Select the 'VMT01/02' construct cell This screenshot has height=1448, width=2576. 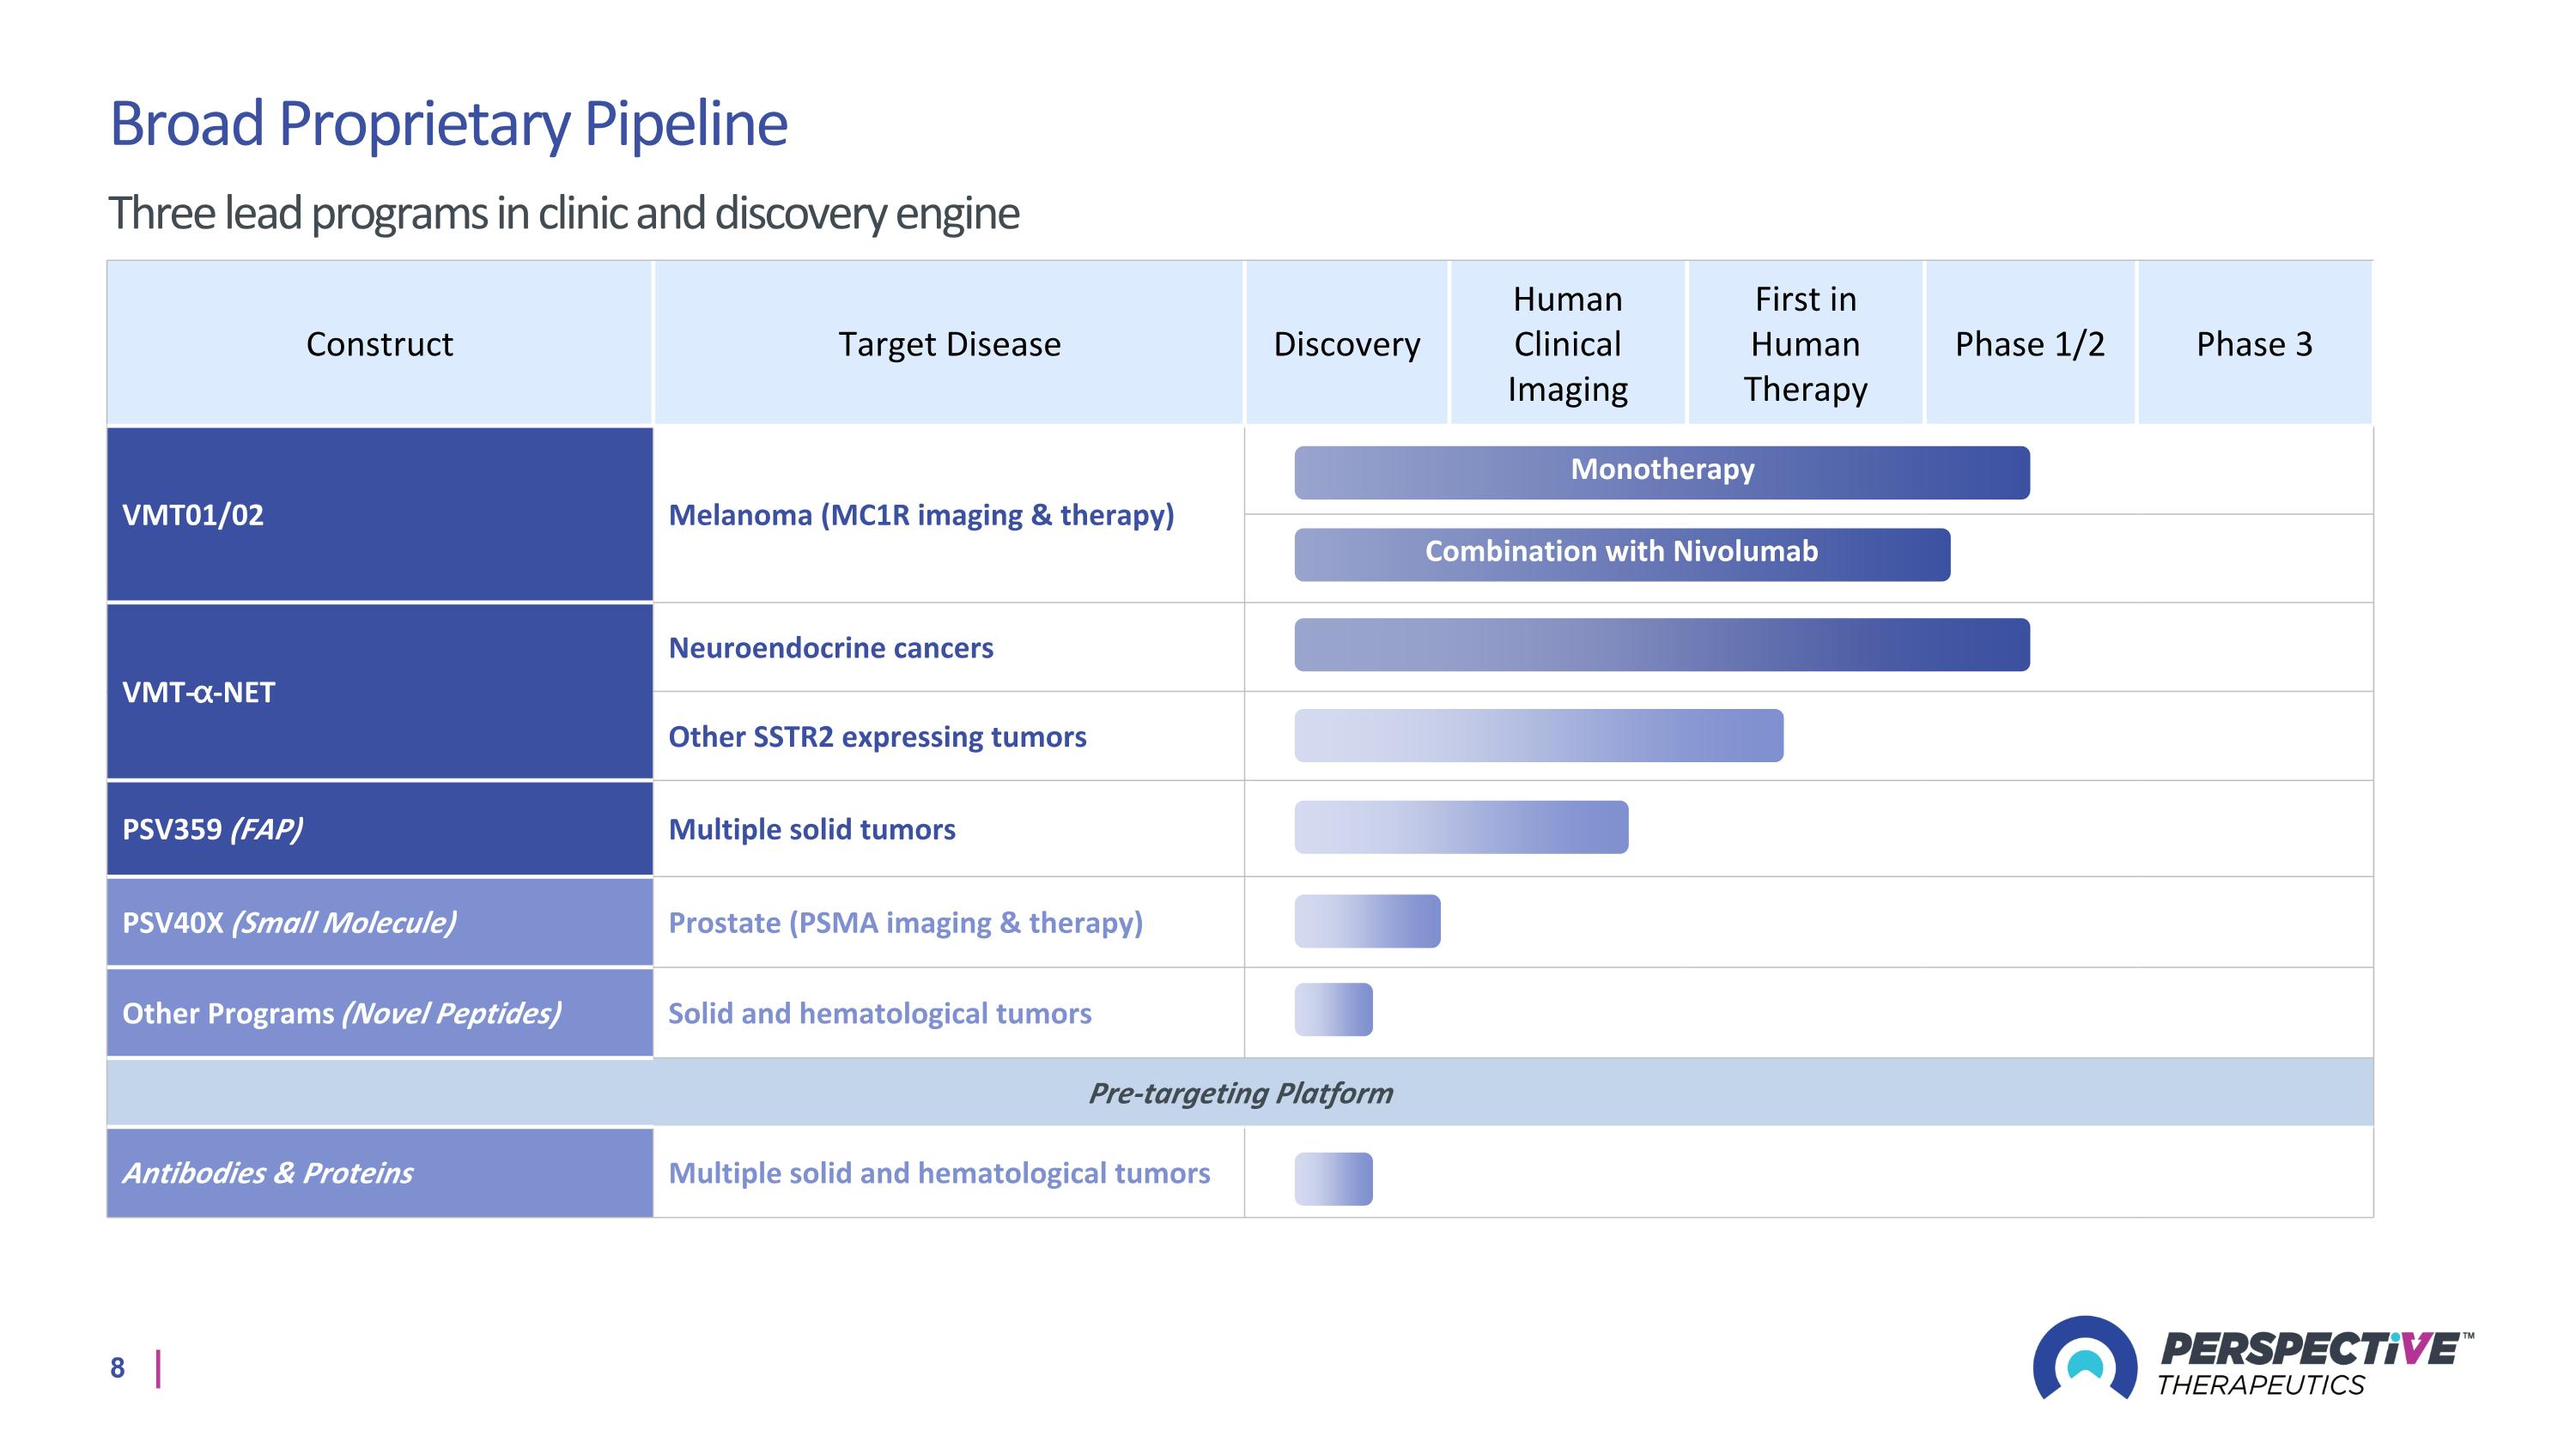pyautogui.click(x=380, y=515)
